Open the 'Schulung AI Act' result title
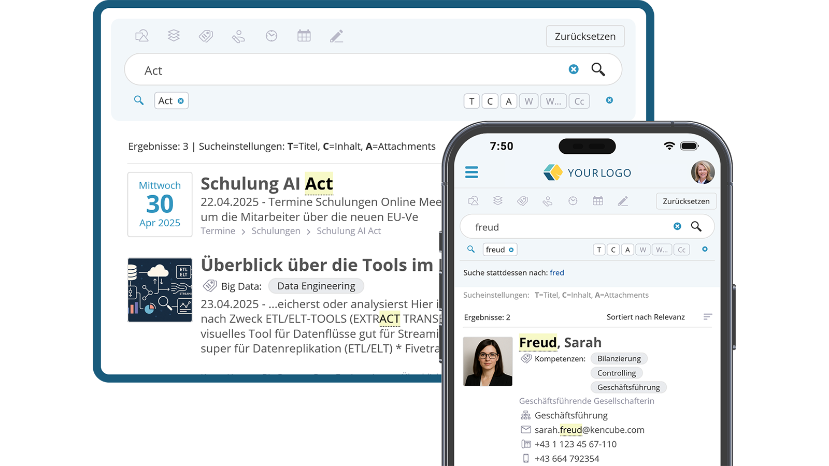Image resolution: width=829 pixels, height=466 pixels. (267, 183)
